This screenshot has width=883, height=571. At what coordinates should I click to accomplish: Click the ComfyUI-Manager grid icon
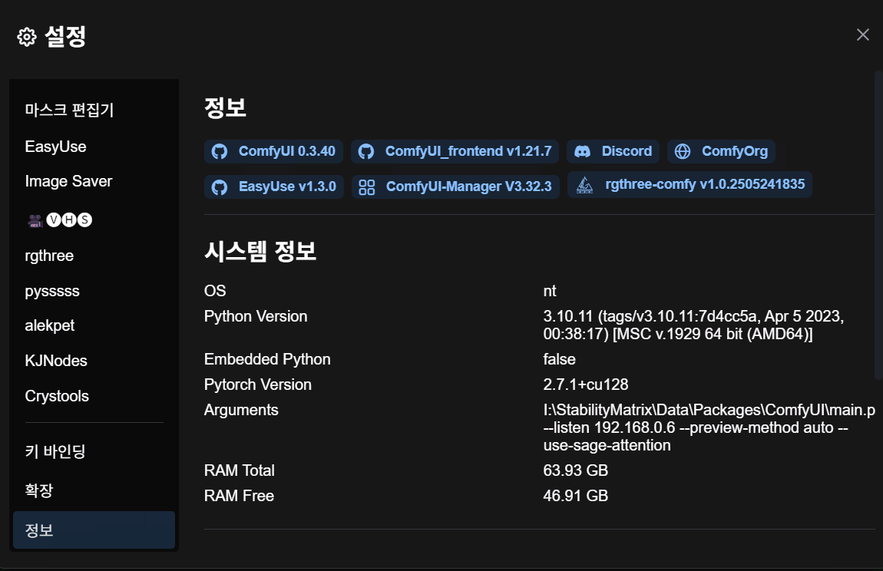[x=367, y=186]
